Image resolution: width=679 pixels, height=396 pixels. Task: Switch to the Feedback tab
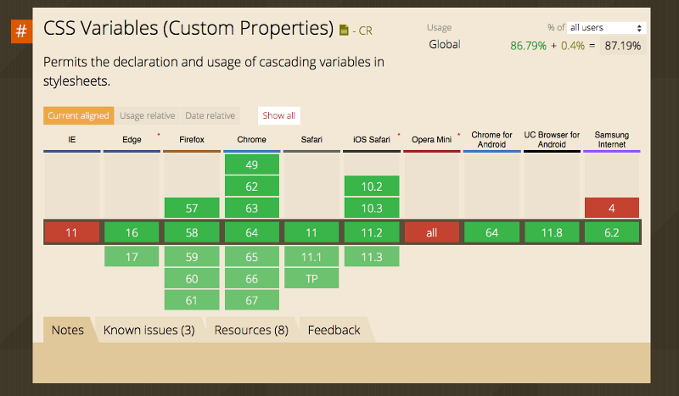click(x=334, y=330)
